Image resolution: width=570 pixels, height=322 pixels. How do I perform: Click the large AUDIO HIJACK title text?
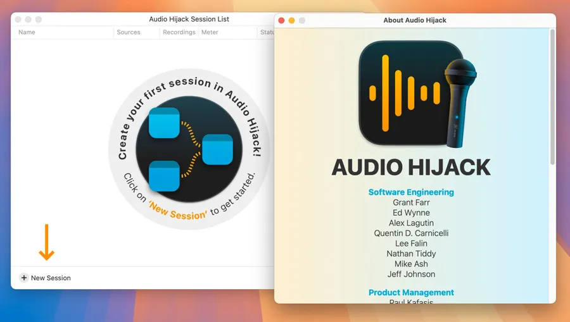tap(411, 168)
